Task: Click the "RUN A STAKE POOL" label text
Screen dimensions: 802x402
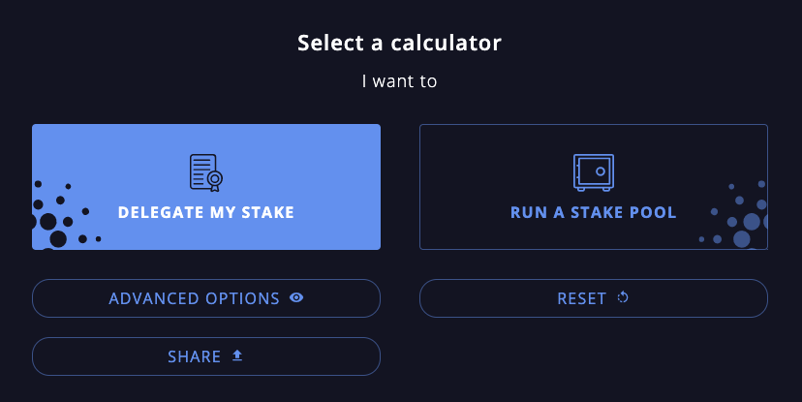Action: pos(593,212)
